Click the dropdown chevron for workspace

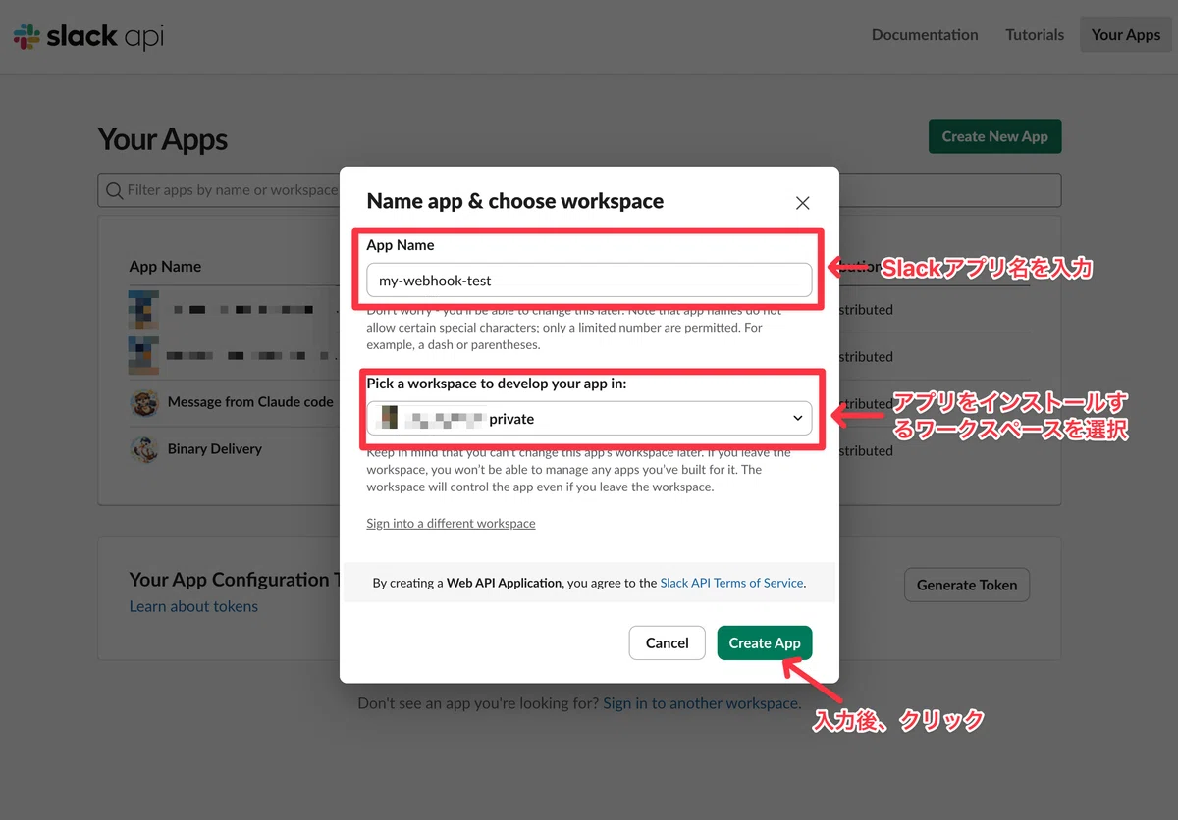coord(797,419)
